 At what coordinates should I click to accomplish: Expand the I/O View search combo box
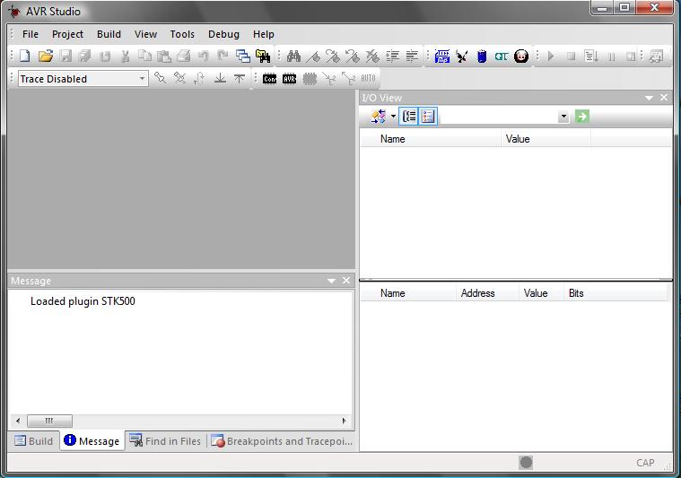(x=563, y=117)
